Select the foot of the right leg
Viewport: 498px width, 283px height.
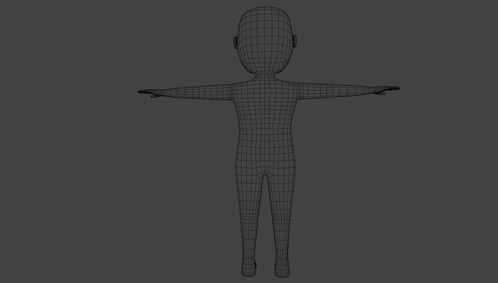pos(282,270)
